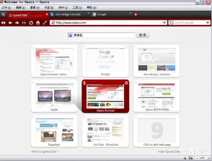The height and width of the screenshot is (161, 212).
Task: Open the 书签 (Bookmarks) menu
Action: click(x=49, y=8)
